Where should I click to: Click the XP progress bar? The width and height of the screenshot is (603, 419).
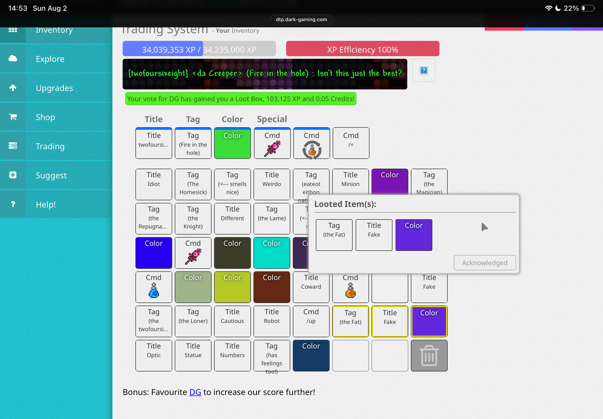199,49
